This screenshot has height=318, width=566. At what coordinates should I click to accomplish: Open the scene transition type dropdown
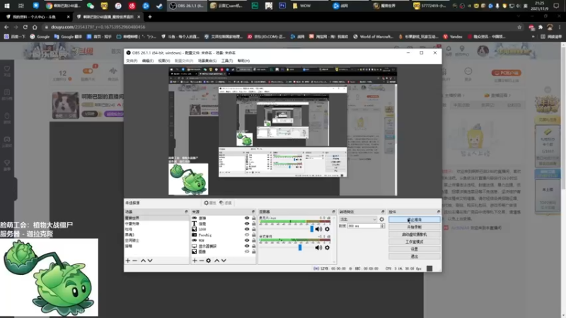pyautogui.click(x=358, y=219)
